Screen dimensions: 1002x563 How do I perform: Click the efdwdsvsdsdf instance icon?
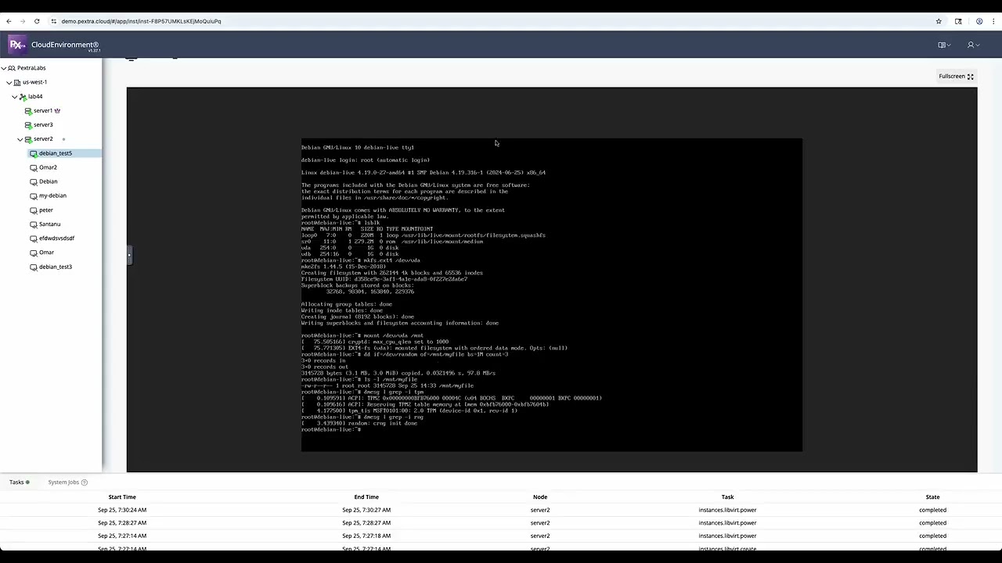click(x=34, y=238)
